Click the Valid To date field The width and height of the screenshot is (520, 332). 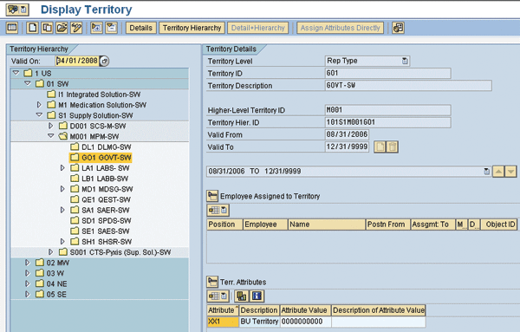347,146
